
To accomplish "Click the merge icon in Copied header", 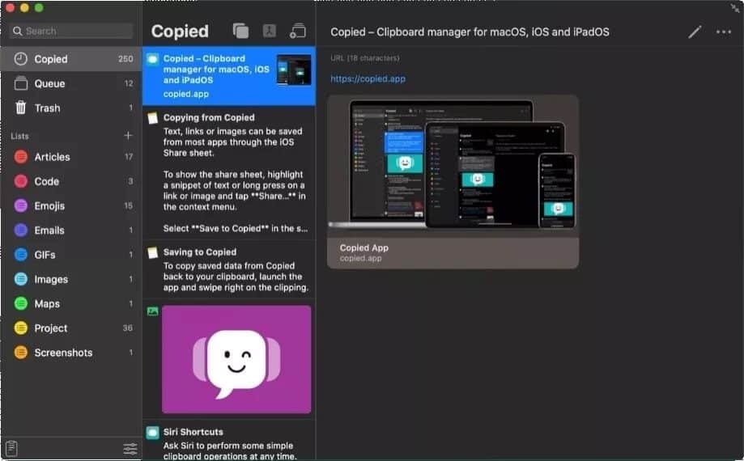I will (270, 31).
